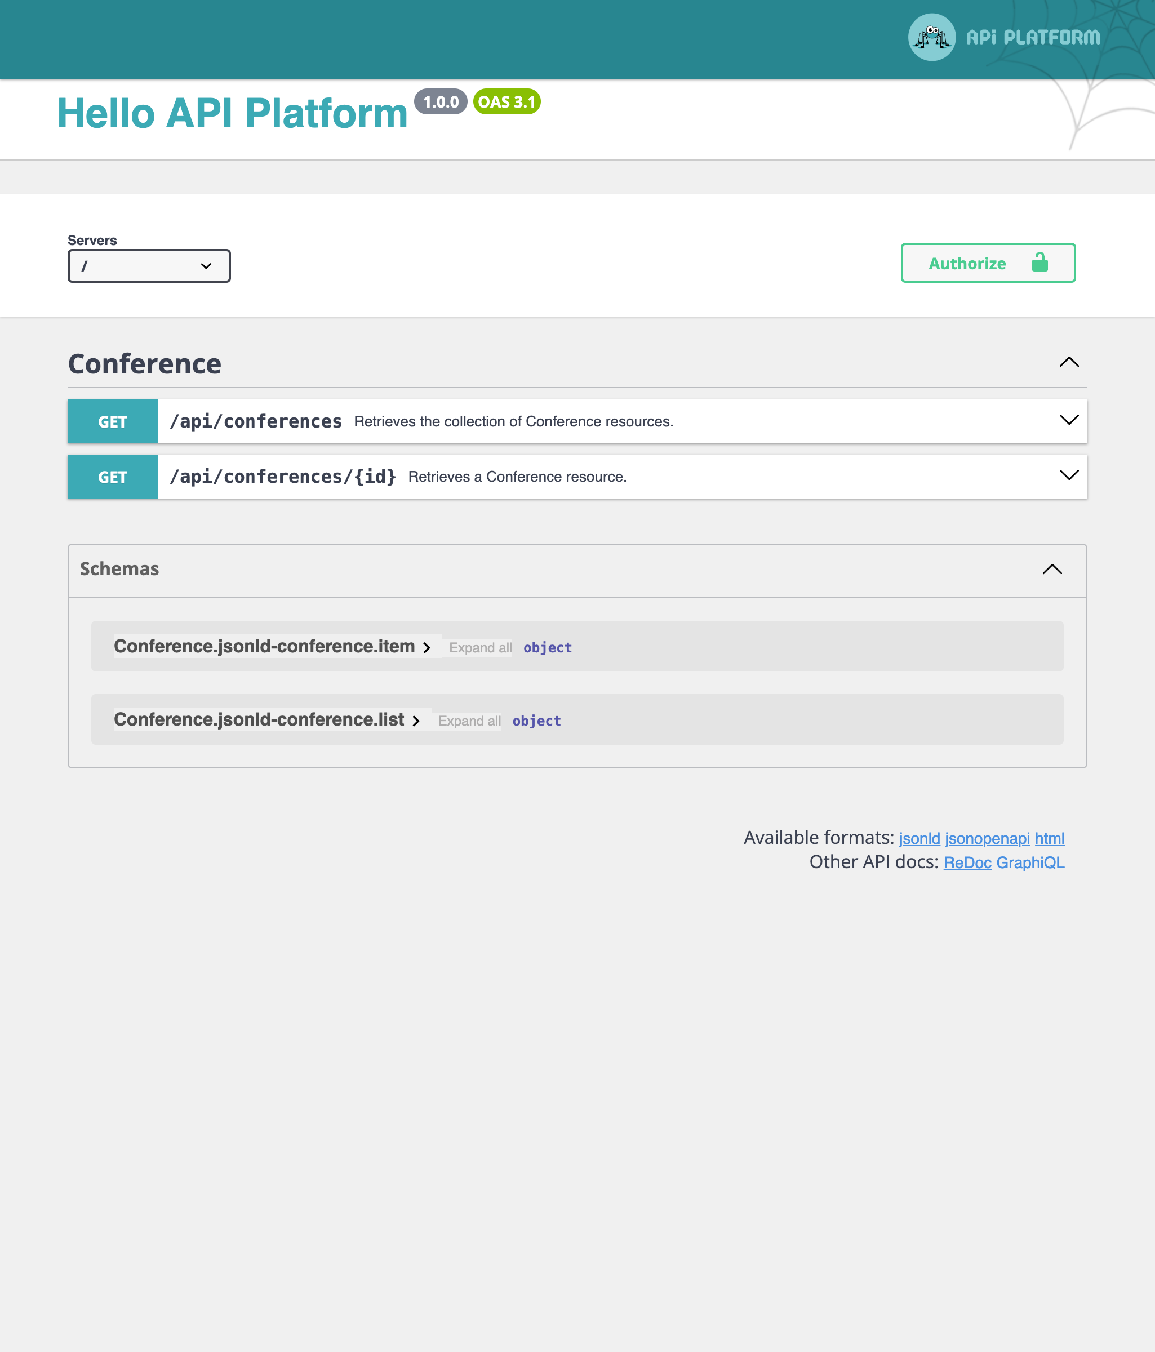Open the jsonld format link
This screenshot has height=1352, width=1155.
point(919,838)
